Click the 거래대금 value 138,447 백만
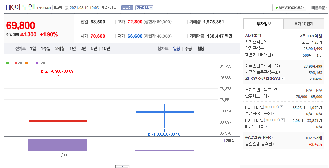Viewport: 329px width, 168px height. pyautogui.click(x=219, y=36)
